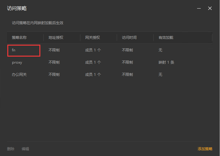The height and width of the screenshot is (156, 220).
Task: Click the 有效加载 column header
Action: tap(166, 38)
